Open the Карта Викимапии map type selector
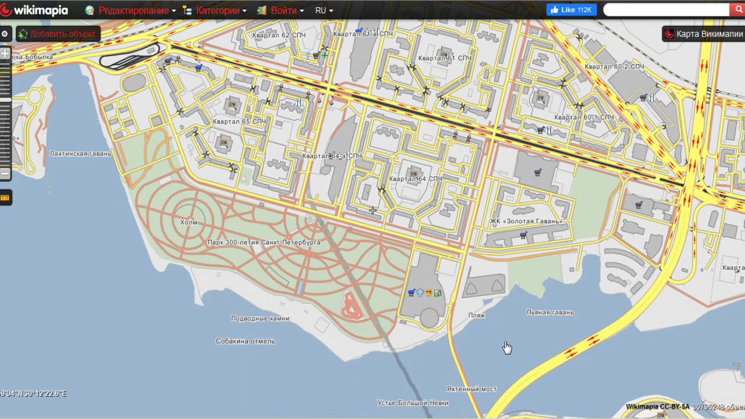 pos(704,34)
